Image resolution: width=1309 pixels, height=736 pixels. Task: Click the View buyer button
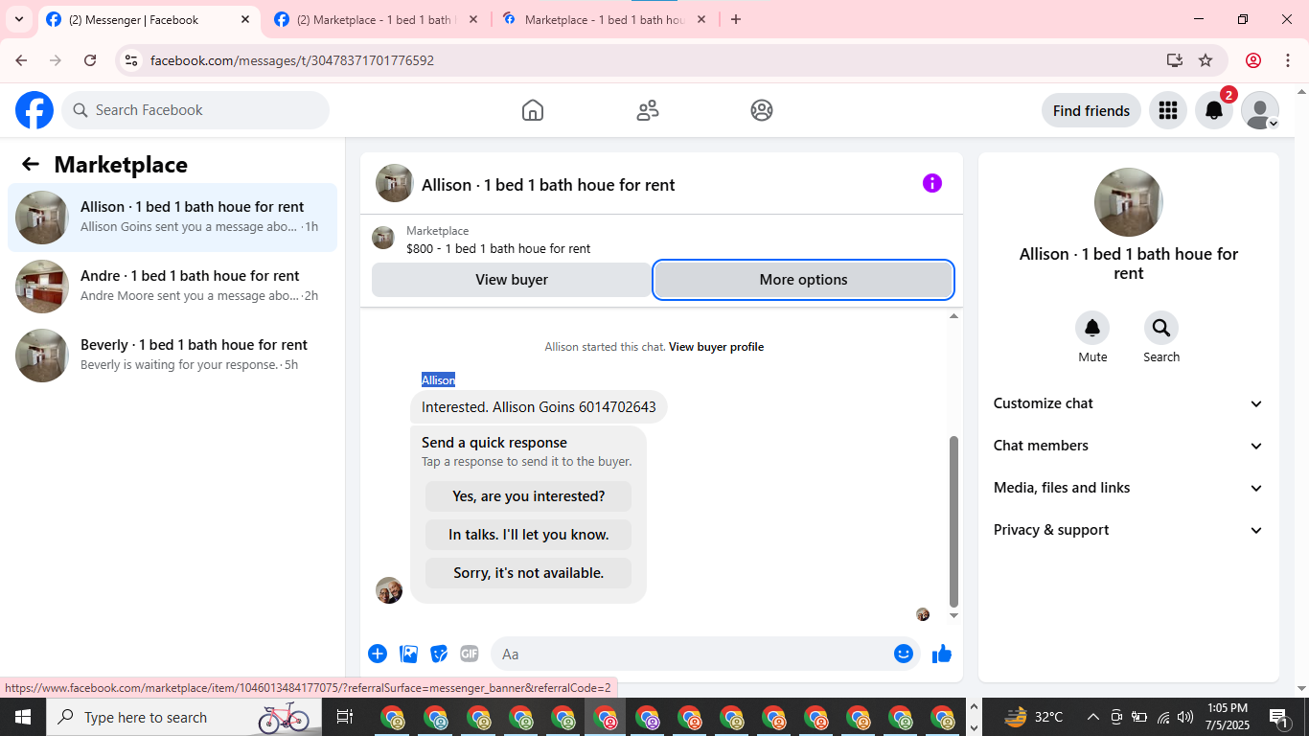tap(512, 280)
